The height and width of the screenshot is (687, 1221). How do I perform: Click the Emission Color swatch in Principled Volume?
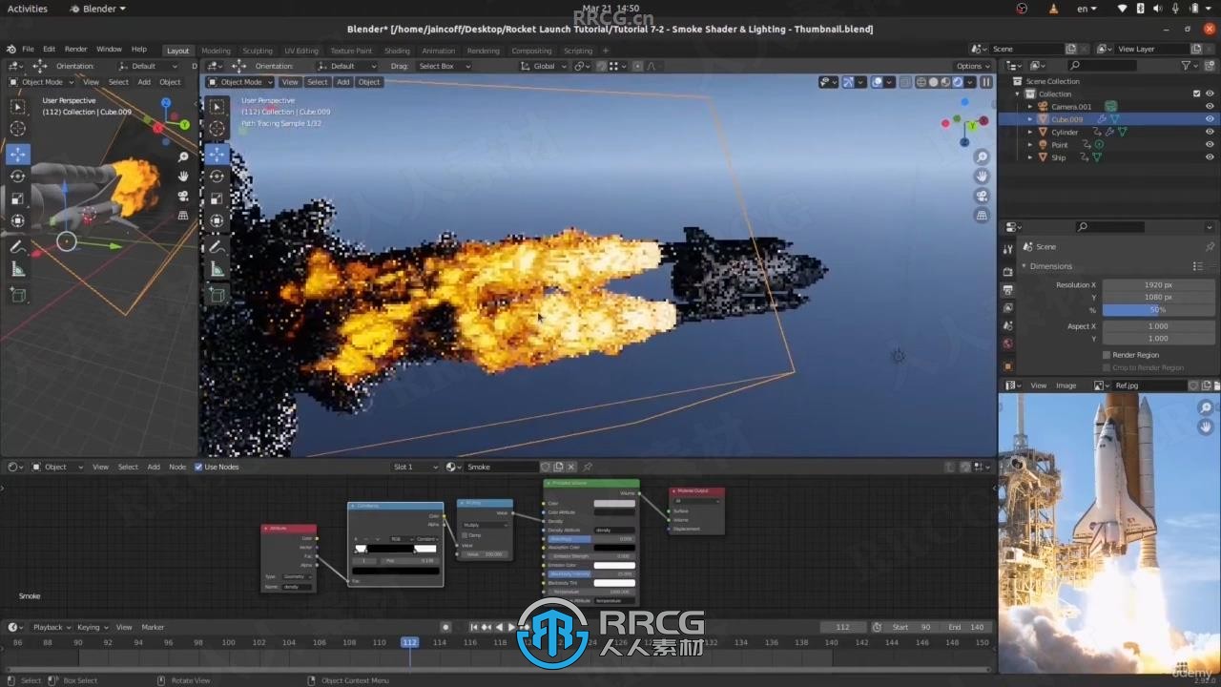click(x=614, y=565)
